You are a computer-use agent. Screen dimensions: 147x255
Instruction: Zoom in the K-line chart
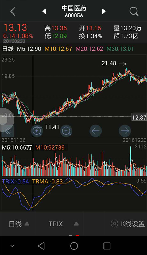(x=37, y=131)
